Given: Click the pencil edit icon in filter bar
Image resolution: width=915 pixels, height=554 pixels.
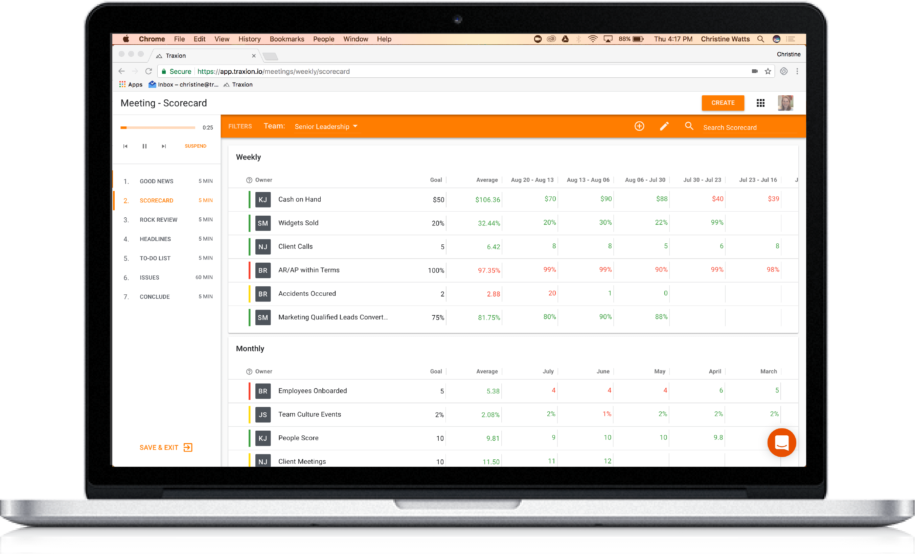Looking at the screenshot, I should tap(664, 126).
